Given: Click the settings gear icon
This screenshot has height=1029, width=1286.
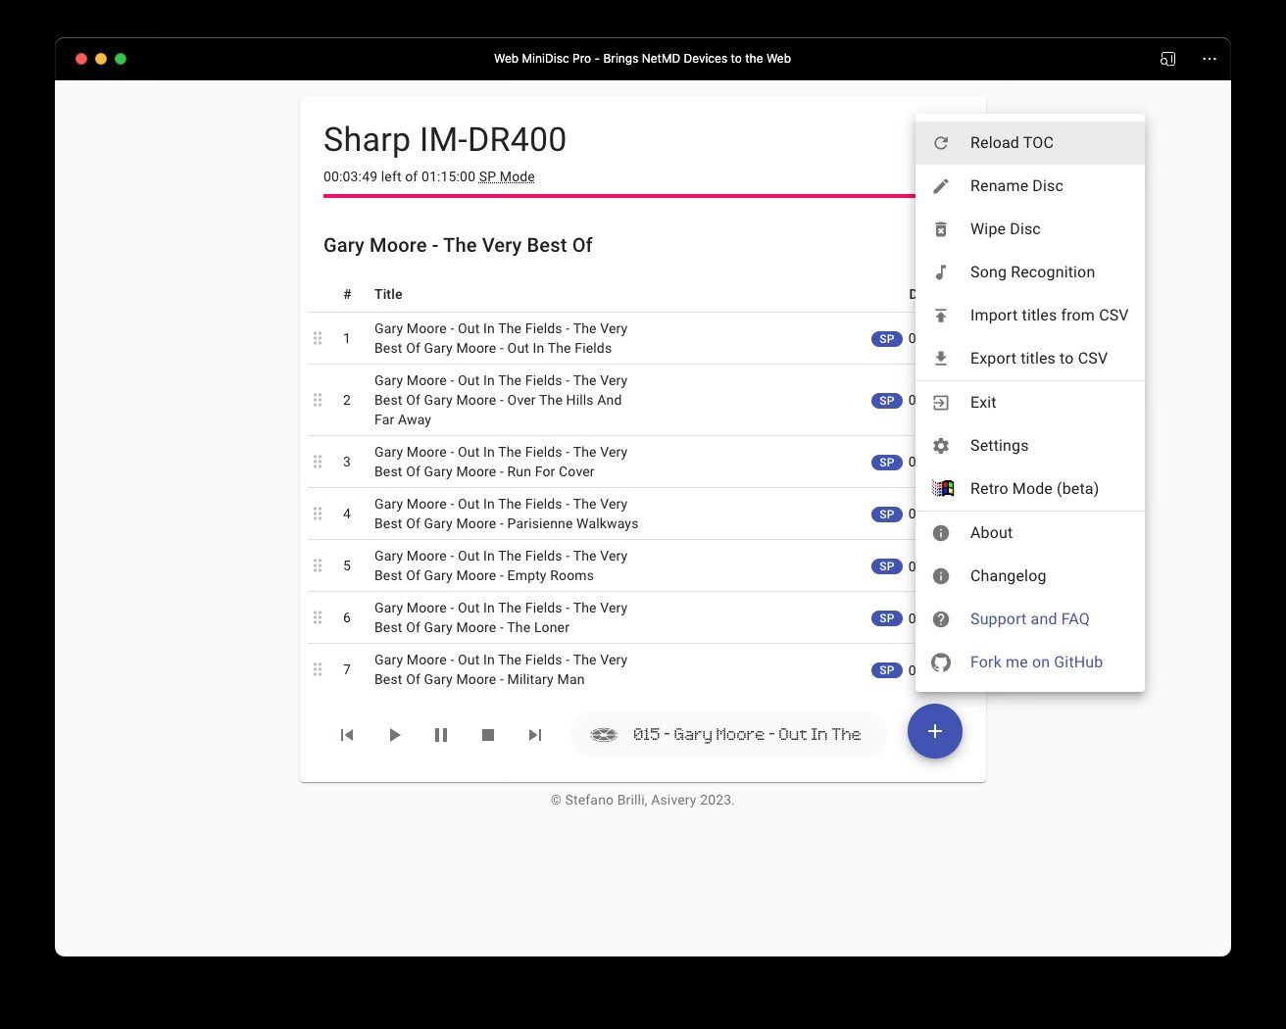Looking at the screenshot, I should [941, 446].
